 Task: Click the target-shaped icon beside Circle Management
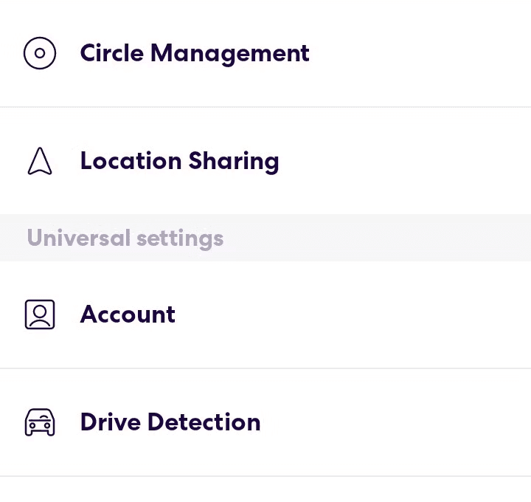pyautogui.click(x=40, y=53)
